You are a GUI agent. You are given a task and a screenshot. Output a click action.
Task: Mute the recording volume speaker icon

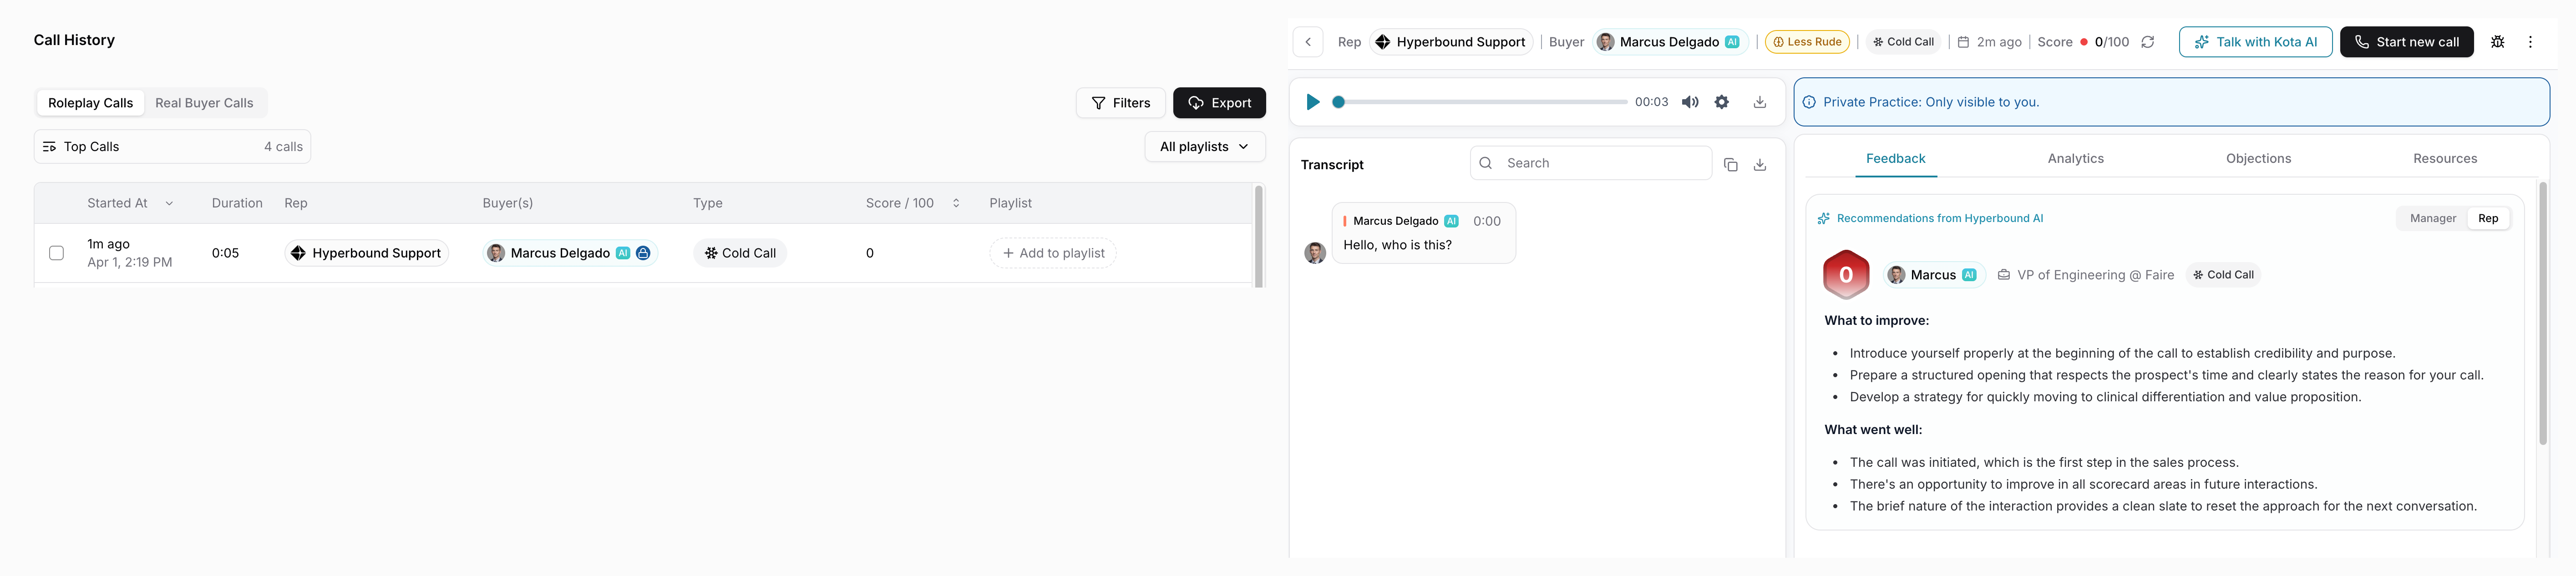pyautogui.click(x=1690, y=102)
